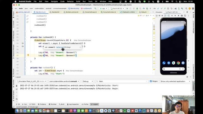Viewport: 203px width, 114px height.
Task: Click the Git rollback undo icon
Action: [x=171, y=9]
